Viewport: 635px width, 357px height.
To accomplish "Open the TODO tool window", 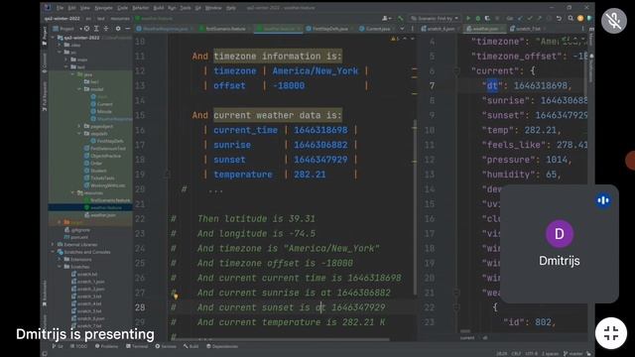I will tap(78, 346).
